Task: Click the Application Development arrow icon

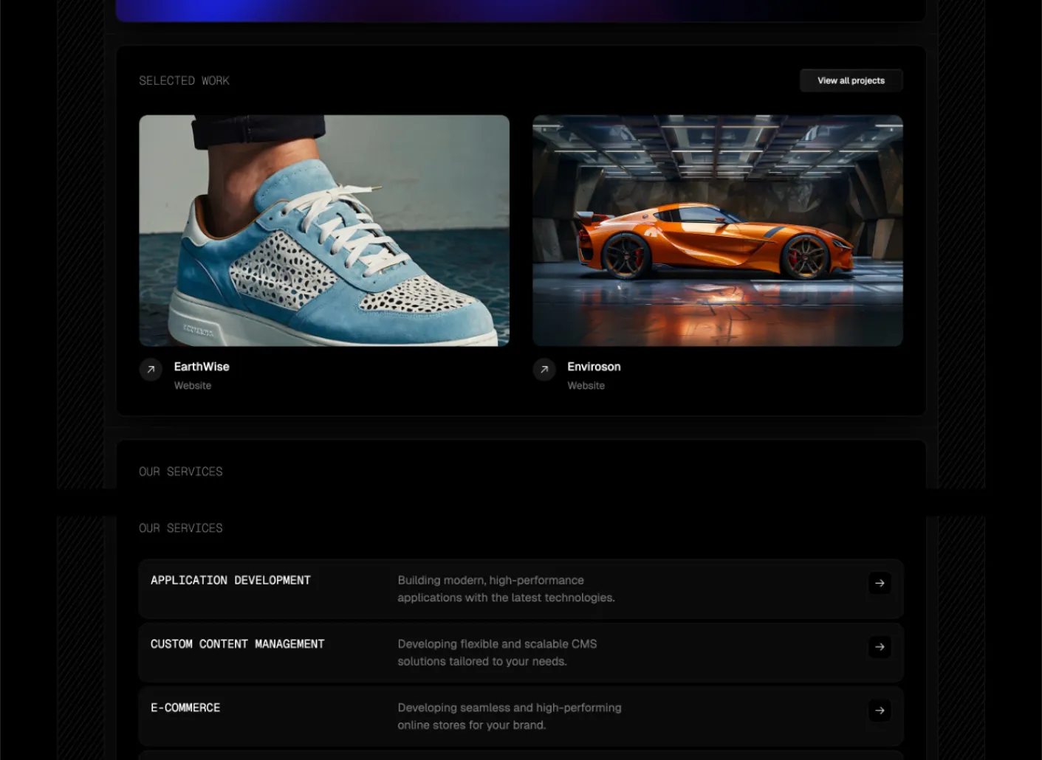Action: coord(880,583)
